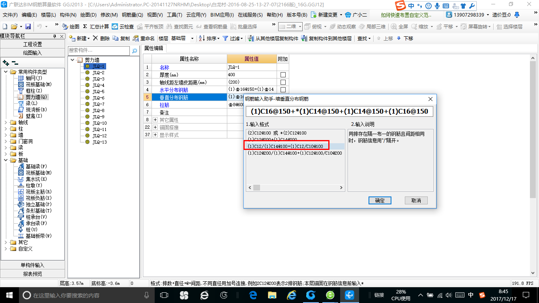Click the magnifier icon beside 搜索构件 box
539x303 pixels.
(x=135, y=50)
